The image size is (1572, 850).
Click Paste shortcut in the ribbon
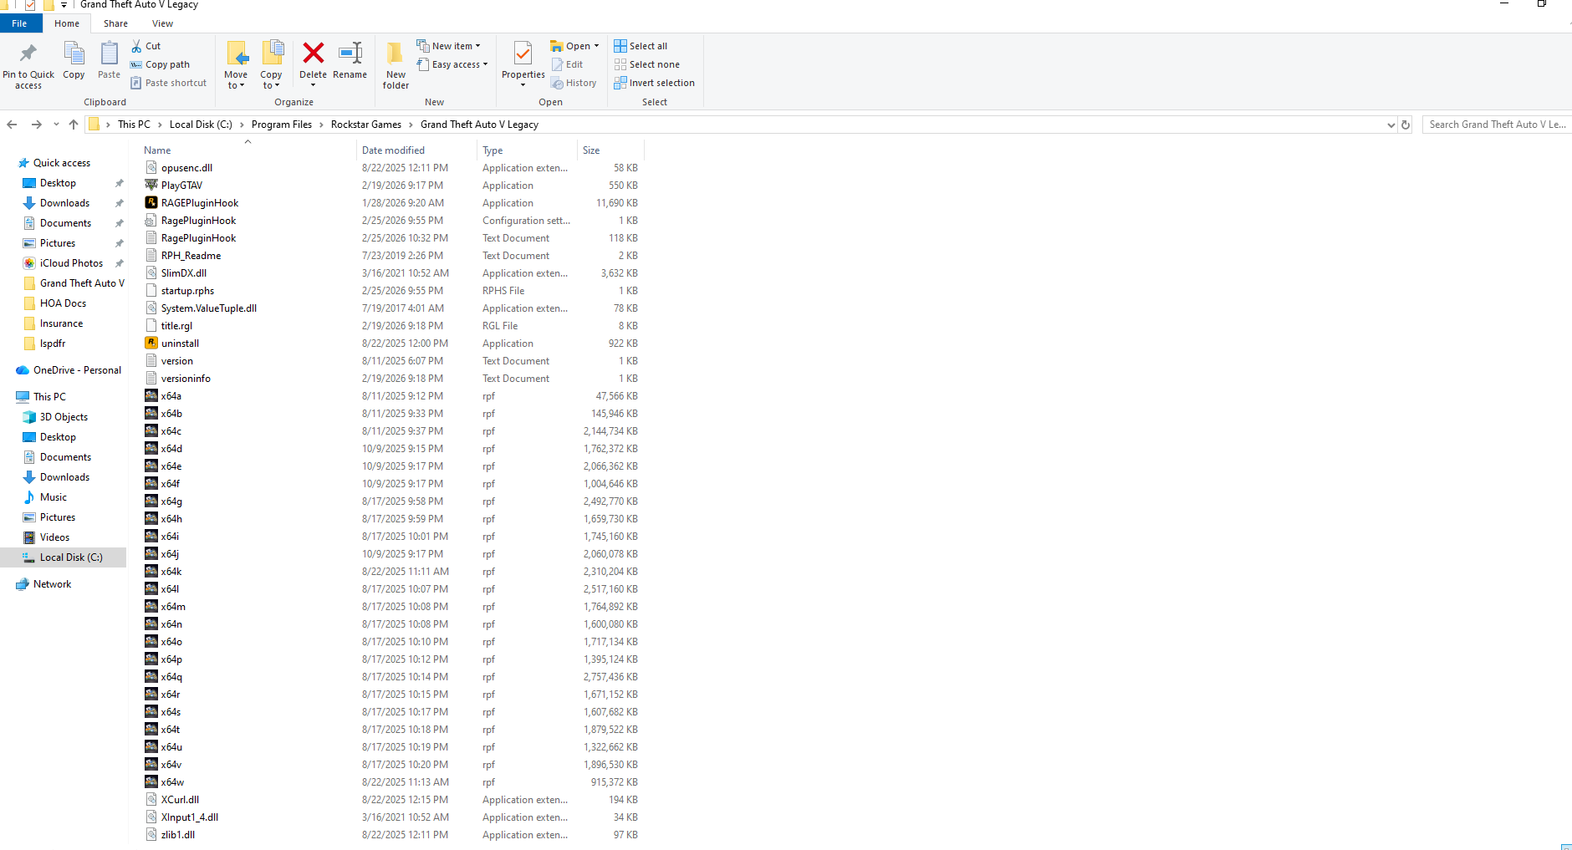coord(168,83)
